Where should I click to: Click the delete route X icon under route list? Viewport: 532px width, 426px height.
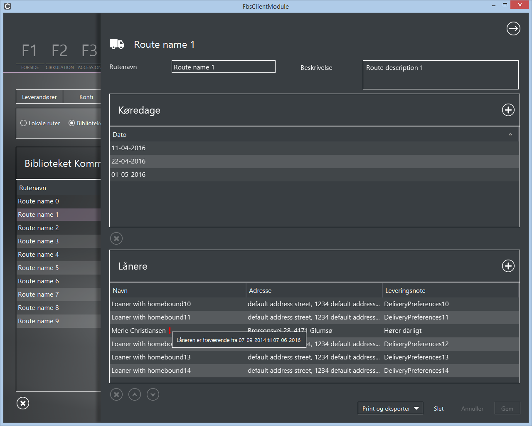(23, 403)
